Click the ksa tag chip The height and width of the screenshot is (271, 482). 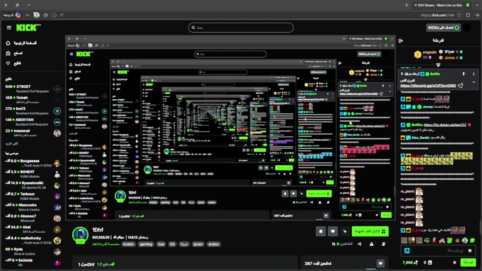pos(161,244)
